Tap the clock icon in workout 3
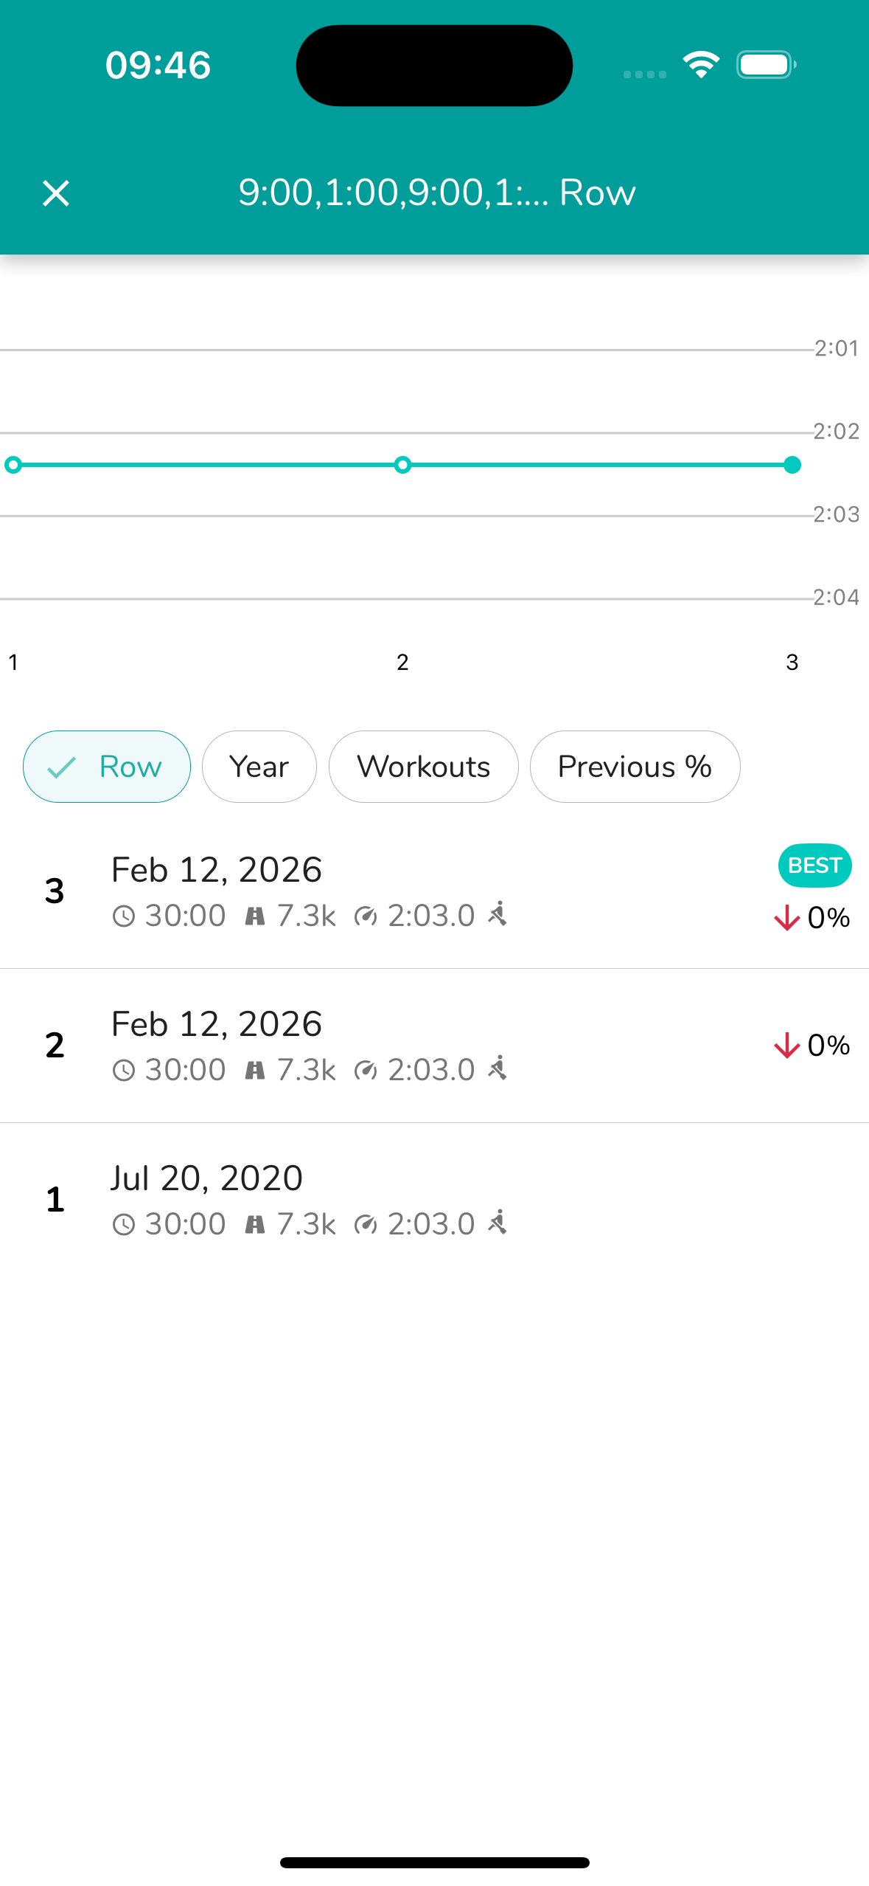 tap(123, 916)
